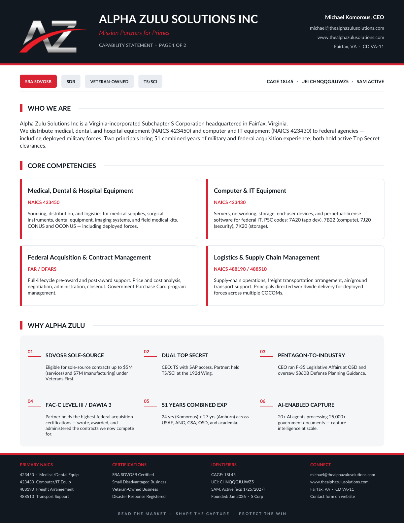Click Contact form on website text
This screenshot has height=523, width=404.
333,497
